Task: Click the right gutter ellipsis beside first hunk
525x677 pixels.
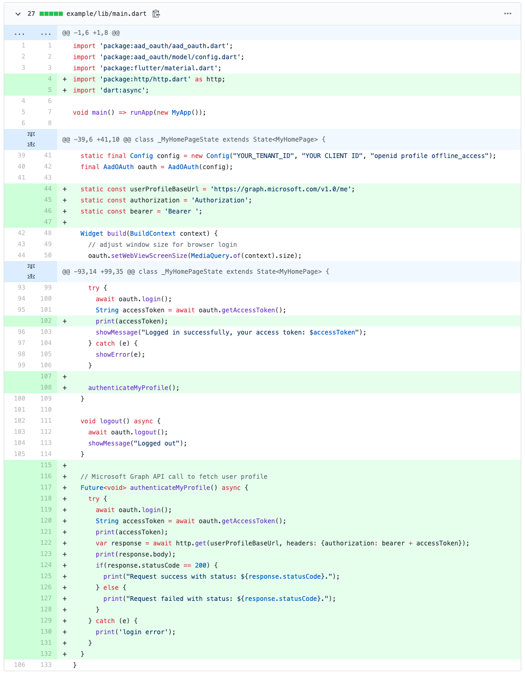Action: tap(45, 32)
